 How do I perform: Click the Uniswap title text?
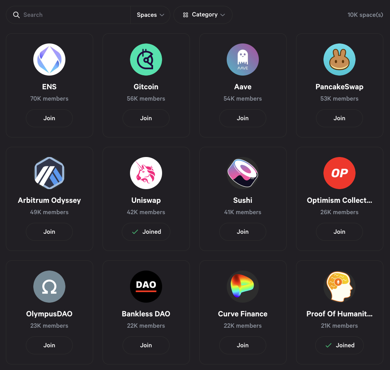pyautogui.click(x=146, y=200)
